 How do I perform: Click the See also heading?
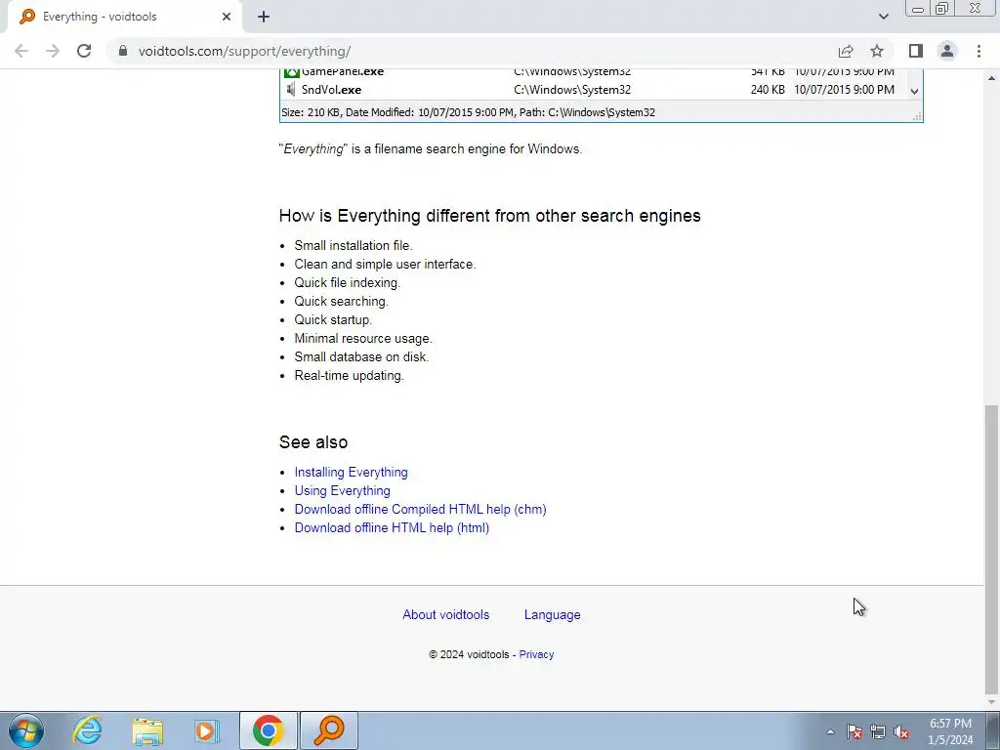tap(313, 442)
